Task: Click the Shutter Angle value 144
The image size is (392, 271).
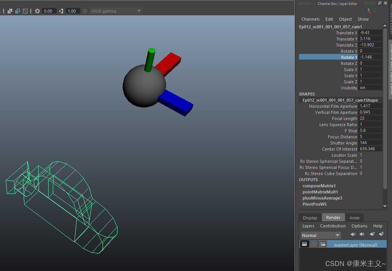Action: pyautogui.click(x=370, y=143)
